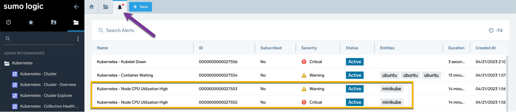Click the Search Alerts magnifier icon
Image resolution: width=516 pixels, height=112 pixels.
click(x=101, y=30)
